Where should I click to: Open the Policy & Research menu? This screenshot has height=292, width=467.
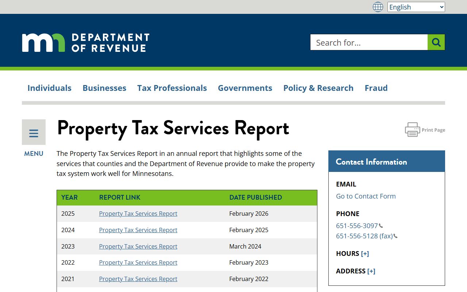coord(318,88)
